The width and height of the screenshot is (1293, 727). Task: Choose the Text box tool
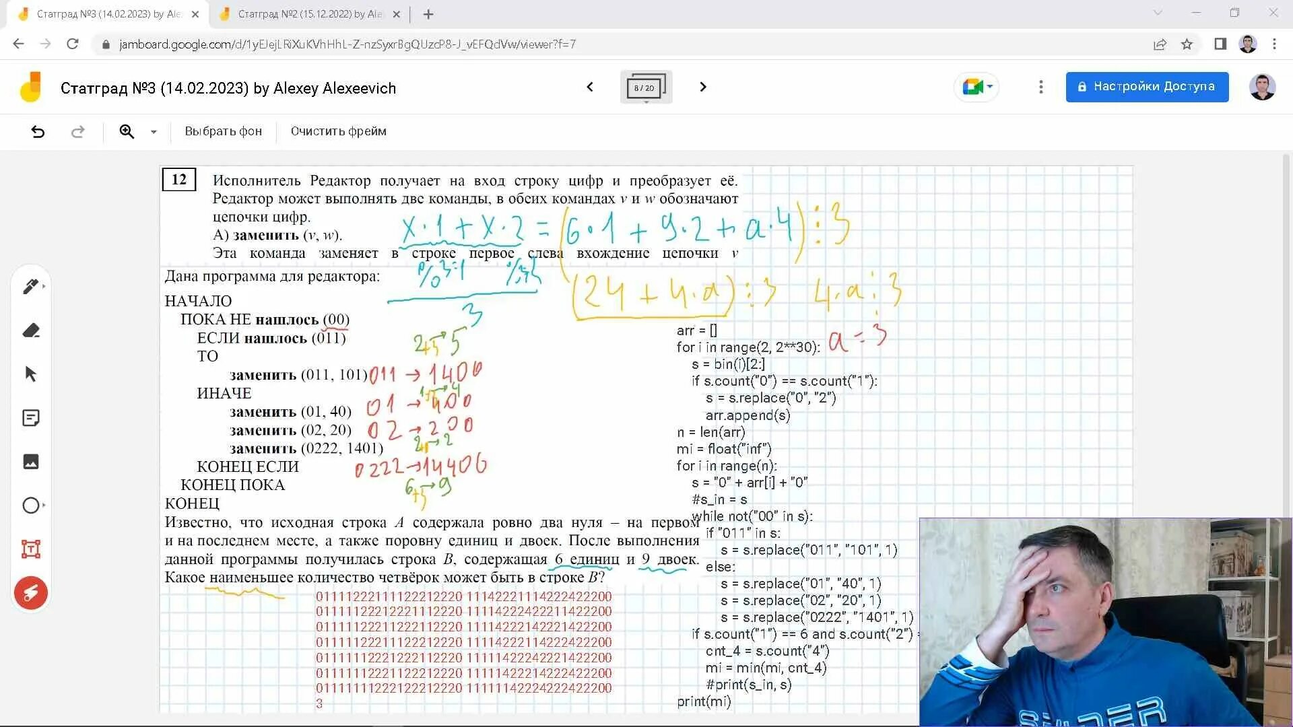31,549
